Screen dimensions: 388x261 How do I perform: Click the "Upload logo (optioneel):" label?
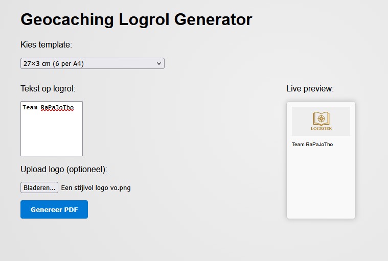coord(67,170)
